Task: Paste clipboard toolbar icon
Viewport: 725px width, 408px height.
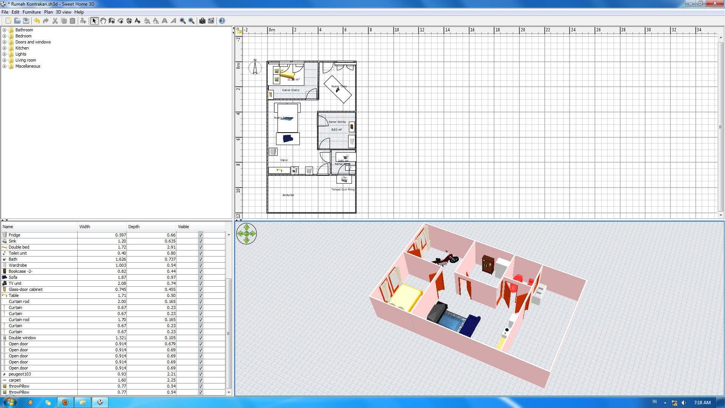Action: click(x=72, y=21)
